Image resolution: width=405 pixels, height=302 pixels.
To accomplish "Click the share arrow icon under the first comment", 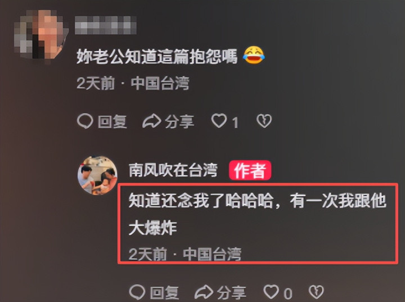I will tap(152, 121).
